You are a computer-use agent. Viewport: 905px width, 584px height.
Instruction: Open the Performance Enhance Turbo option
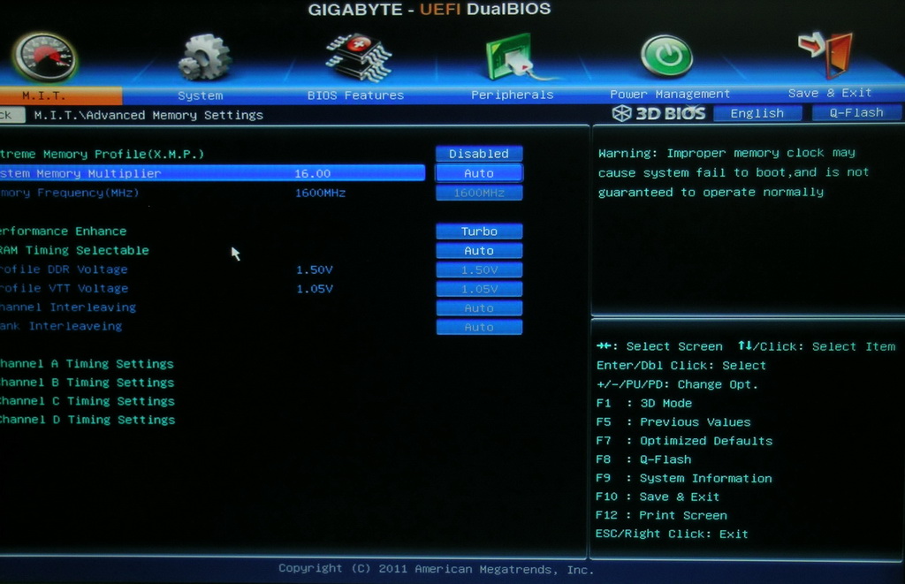tap(479, 231)
